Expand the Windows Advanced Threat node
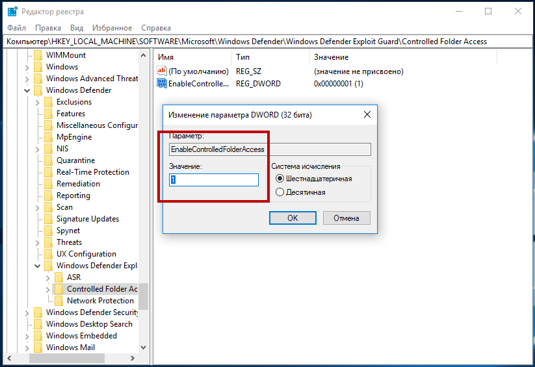 click(x=27, y=79)
